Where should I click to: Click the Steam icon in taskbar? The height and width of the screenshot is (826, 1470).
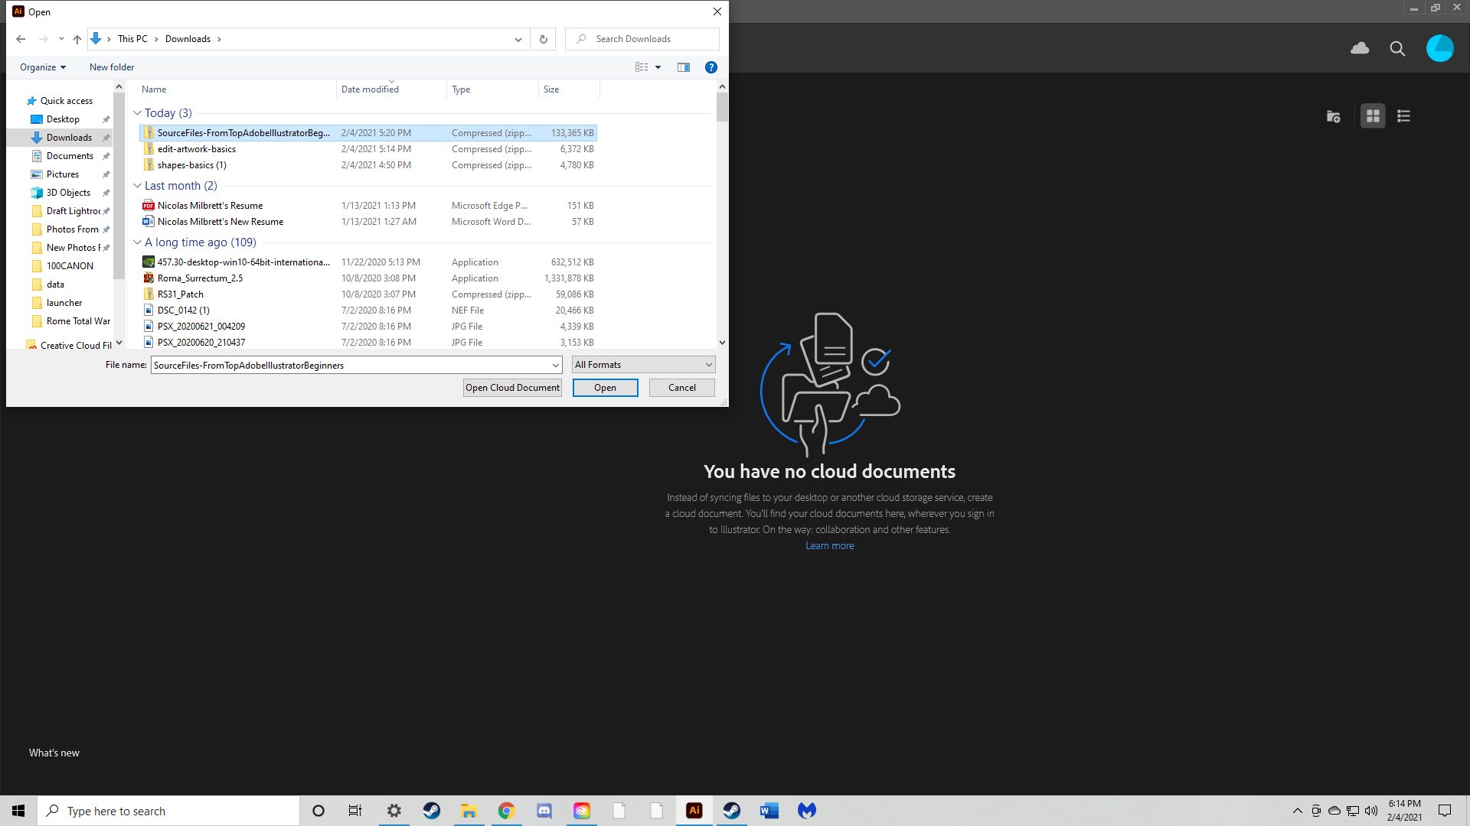point(431,811)
